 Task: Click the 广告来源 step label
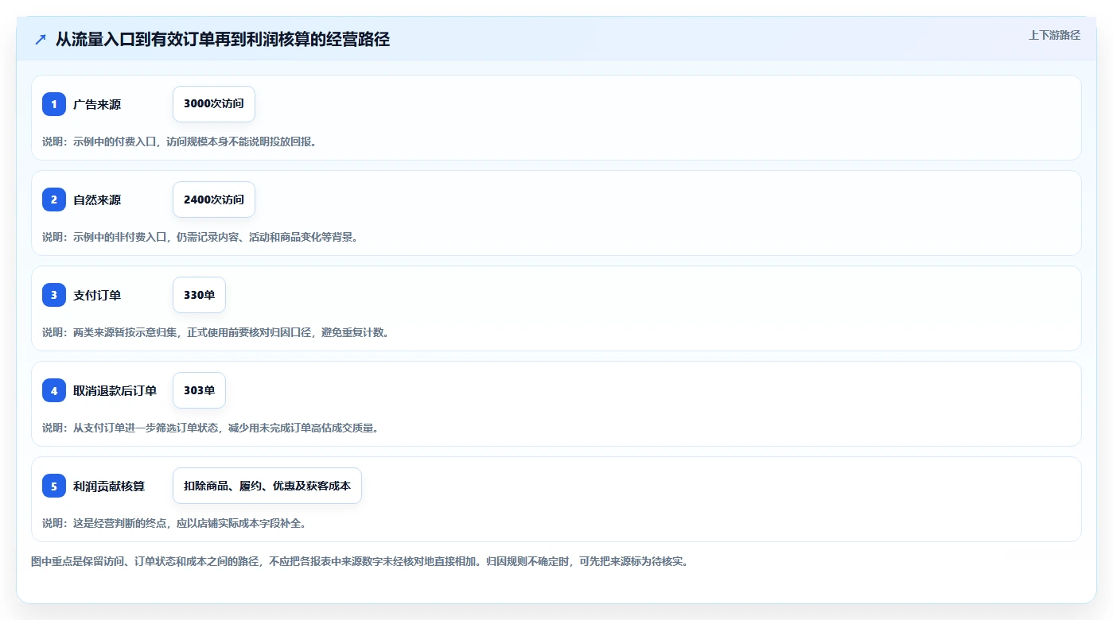coord(97,104)
